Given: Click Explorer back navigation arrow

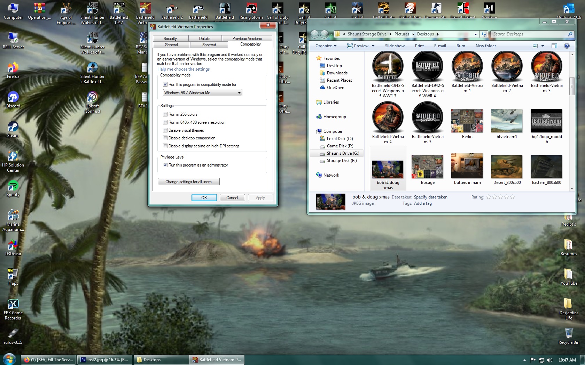Looking at the screenshot, I should pyautogui.click(x=314, y=34).
